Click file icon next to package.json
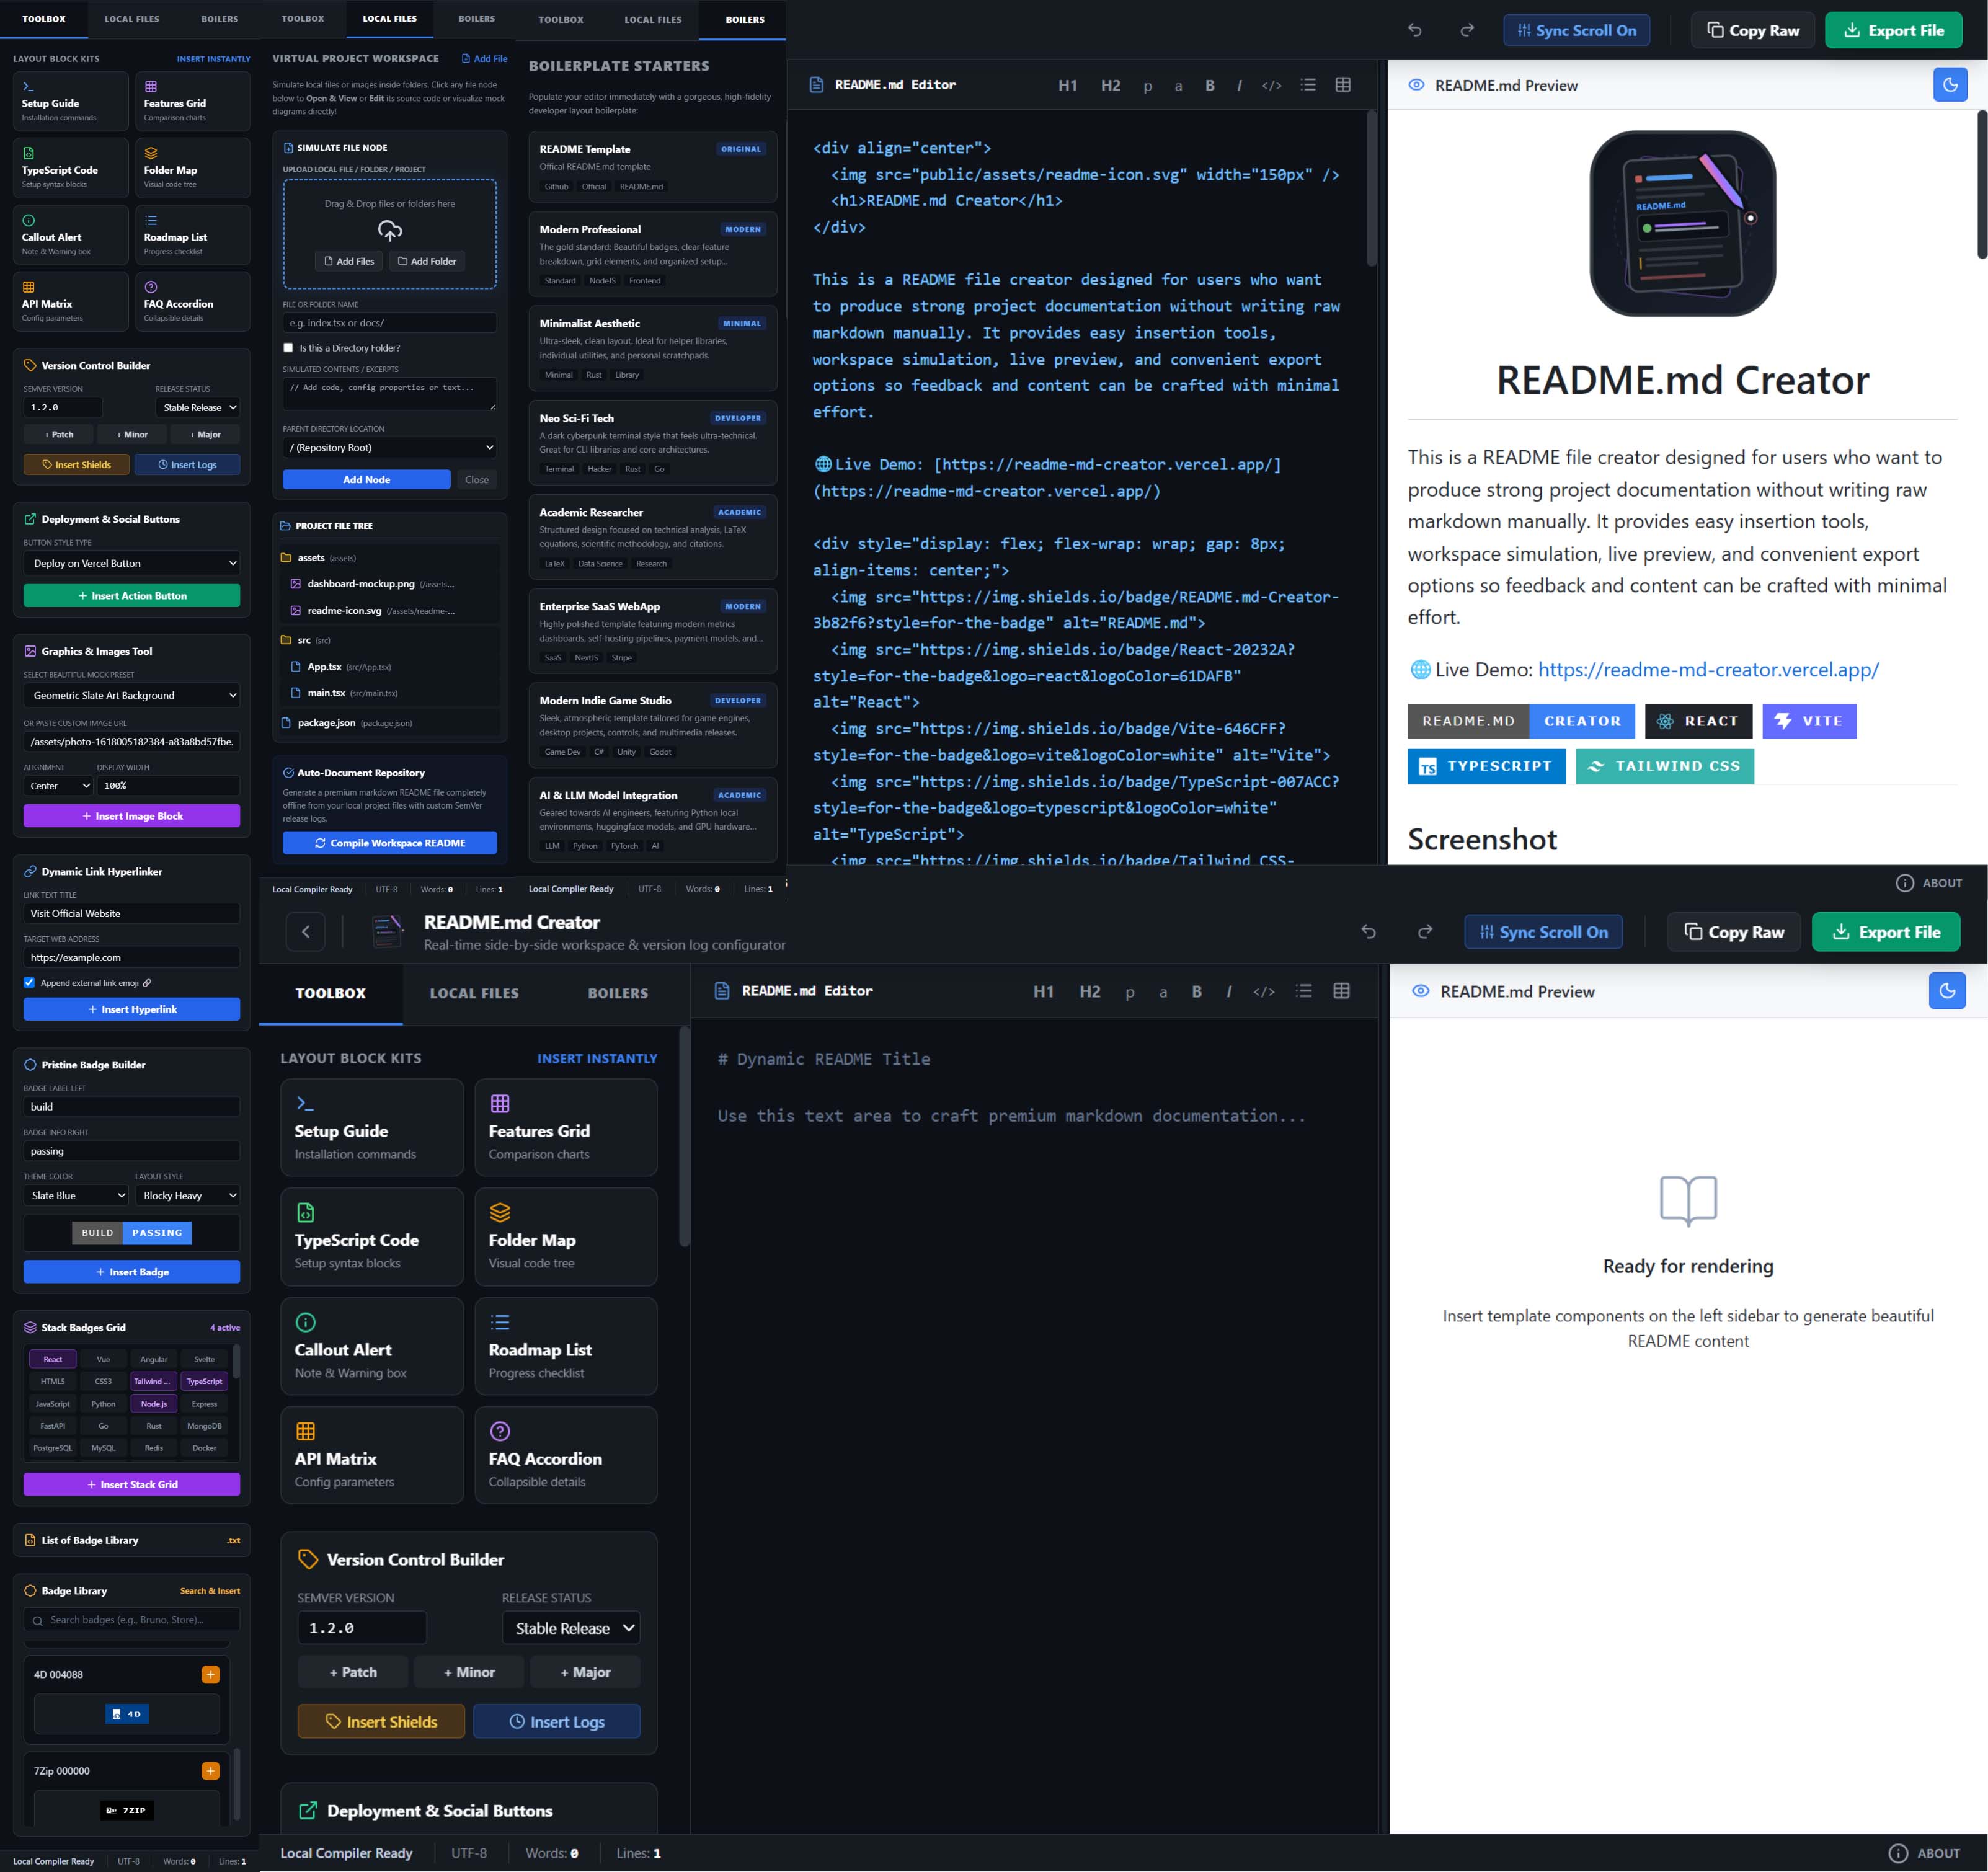The width and height of the screenshot is (1988, 1872). (x=286, y=723)
